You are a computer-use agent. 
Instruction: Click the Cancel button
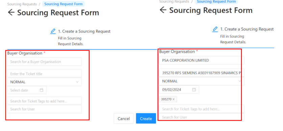coord(124,118)
